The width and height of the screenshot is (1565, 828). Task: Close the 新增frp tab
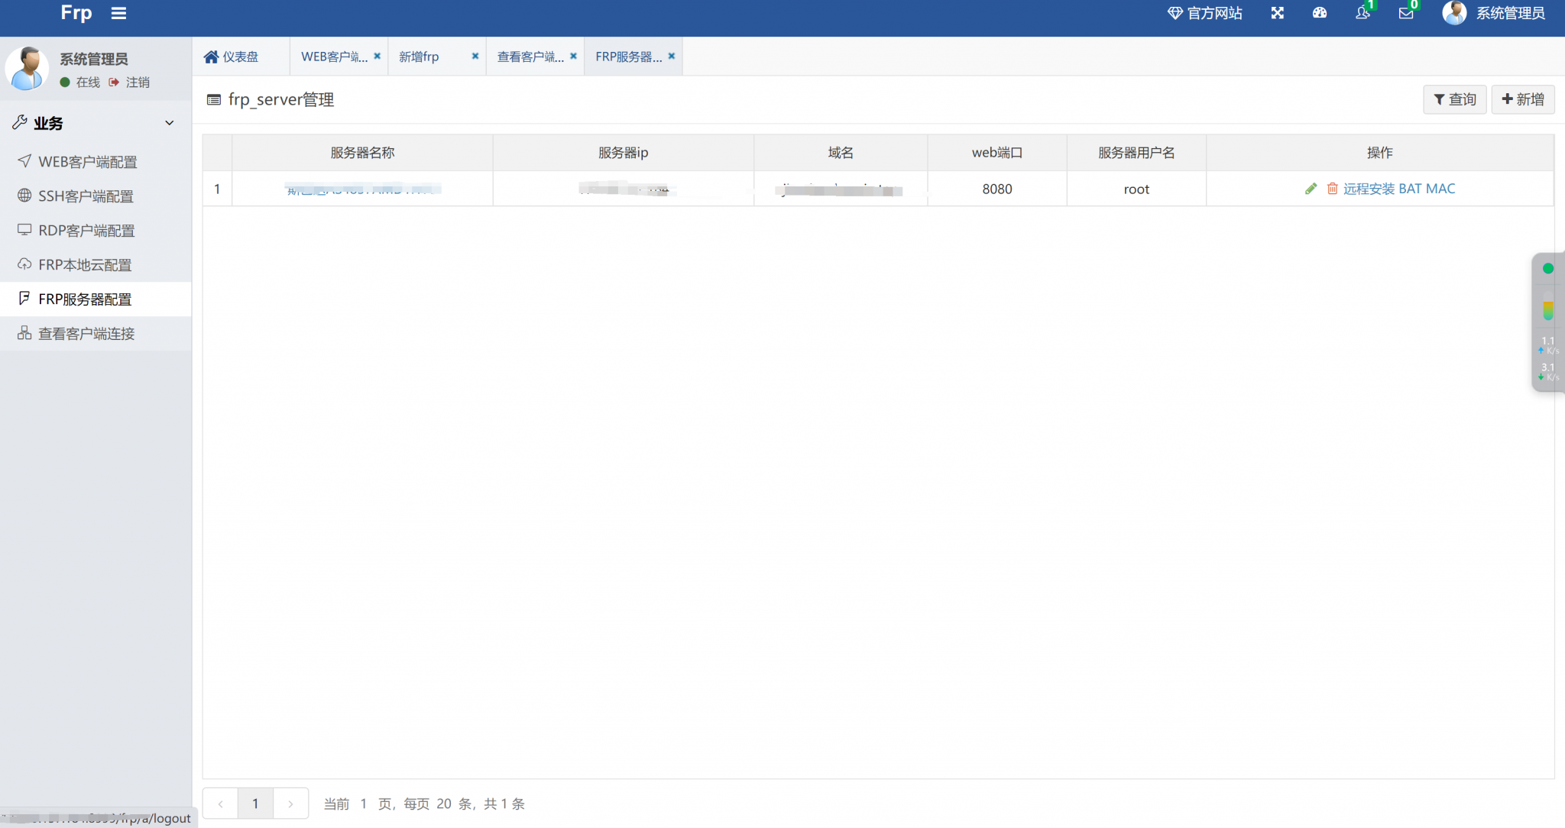pyautogui.click(x=475, y=56)
